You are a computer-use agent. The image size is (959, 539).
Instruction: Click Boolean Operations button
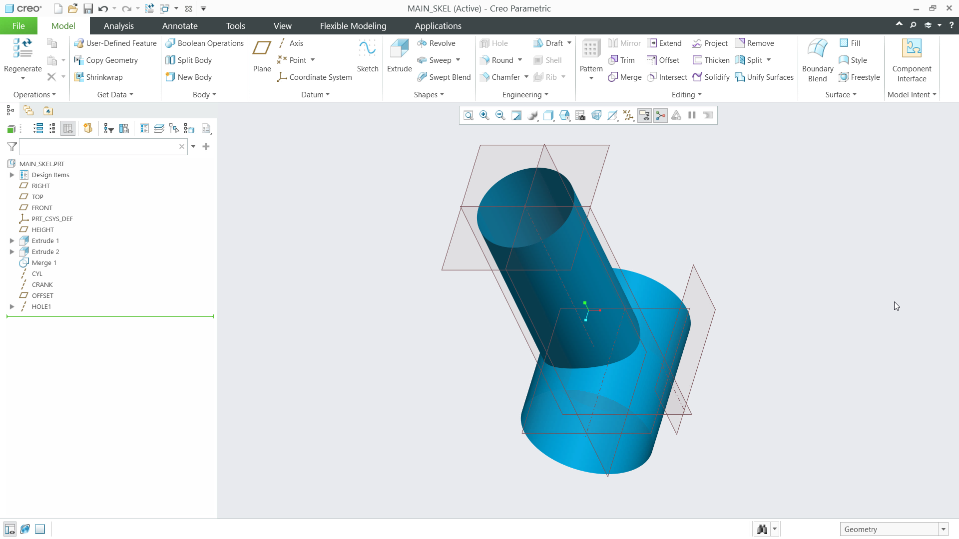click(204, 43)
